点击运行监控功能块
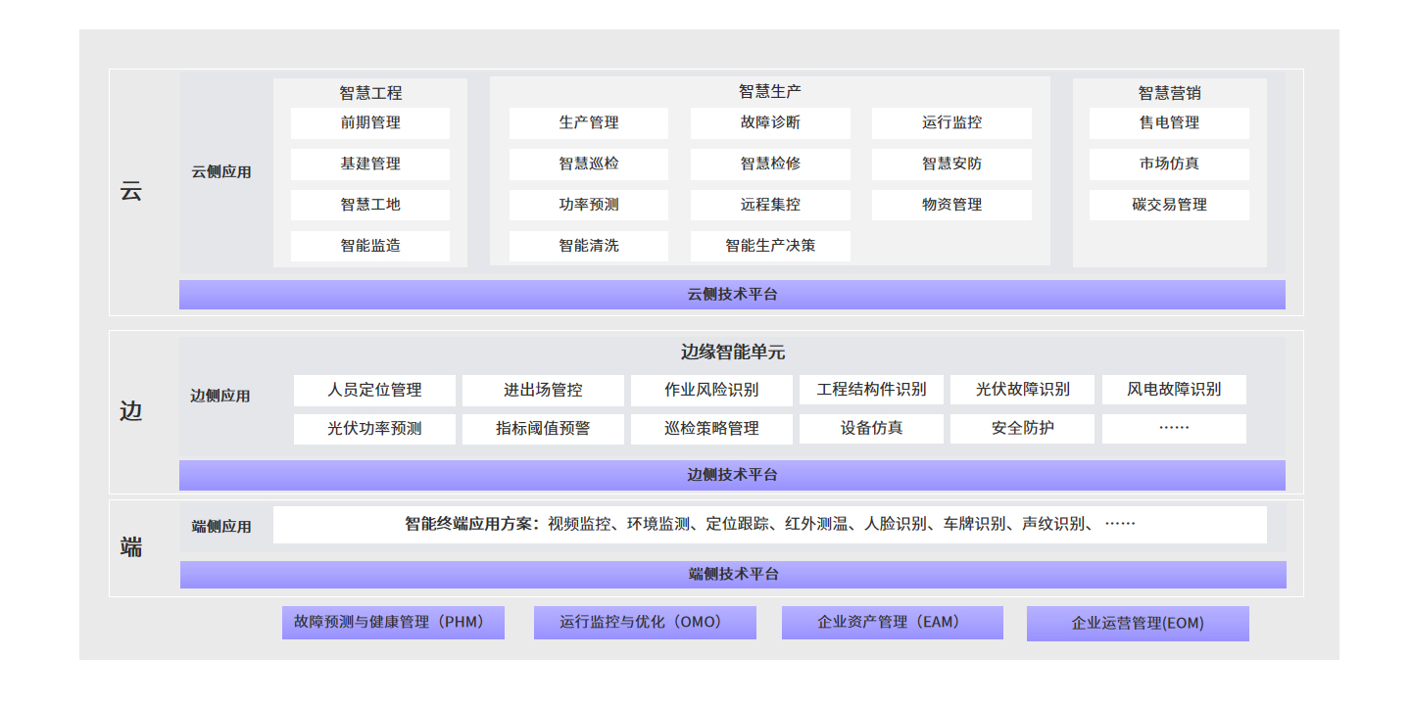The height and width of the screenshot is (705, 1411). tap(951, 122)
